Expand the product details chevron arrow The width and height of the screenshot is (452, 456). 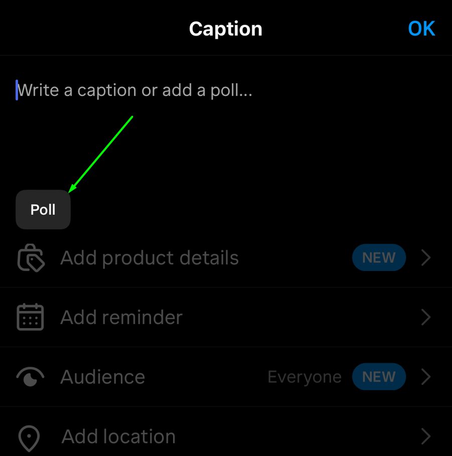coord(426,258)
